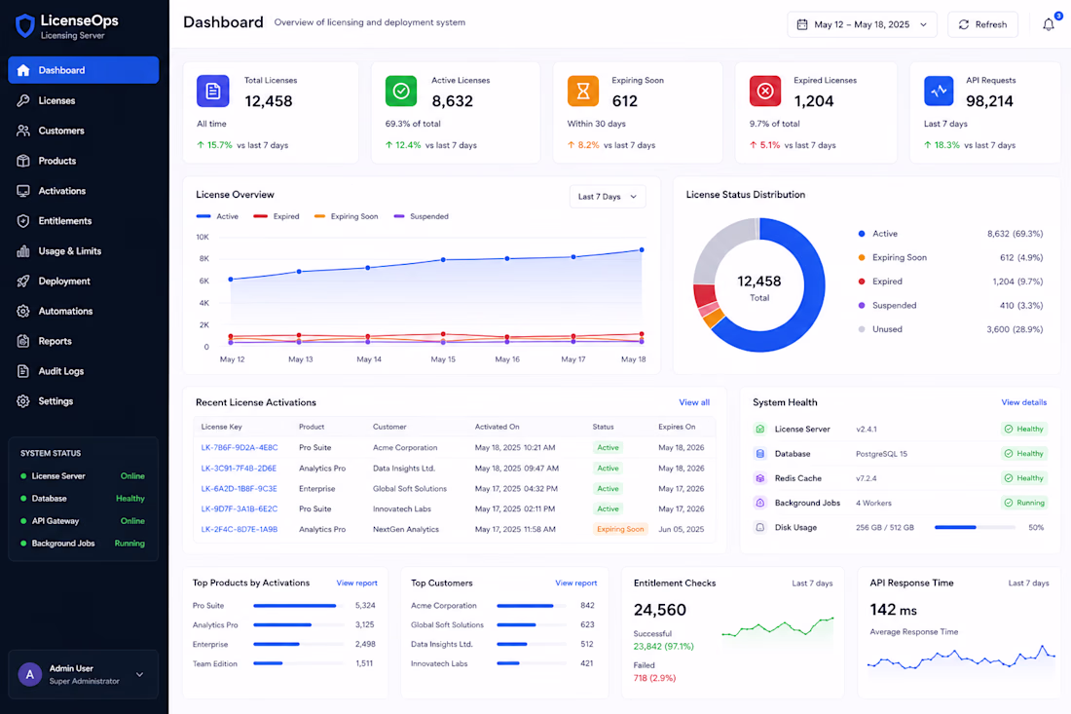
Task: Click the Disk Usage icon in System Health
Action: (x=759, y=528)
